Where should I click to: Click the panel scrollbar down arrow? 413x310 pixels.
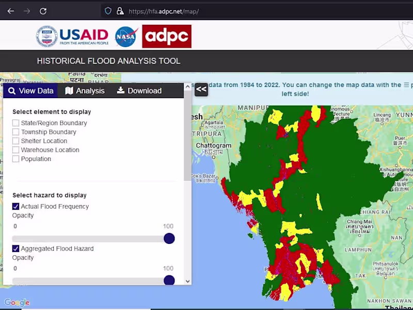187,281
